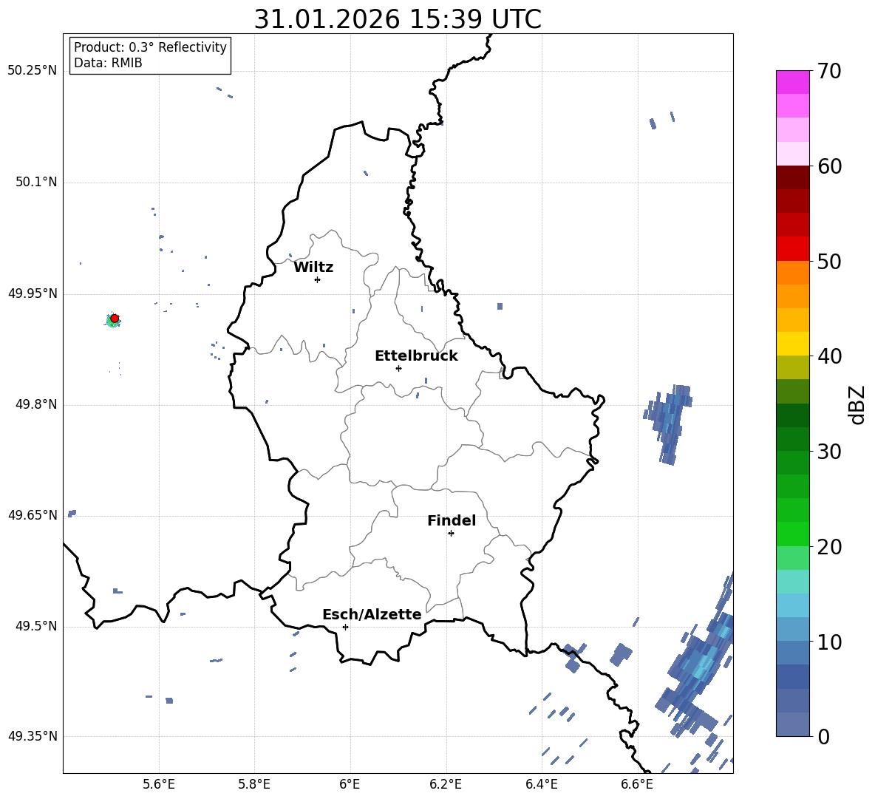Click the 6°E longitude tick label
875x799 pixels.
pyautogui.click(x=350, y=784)
